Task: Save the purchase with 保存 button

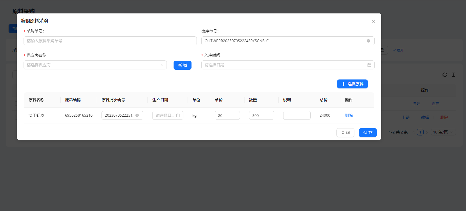Action: pos(368,133)
